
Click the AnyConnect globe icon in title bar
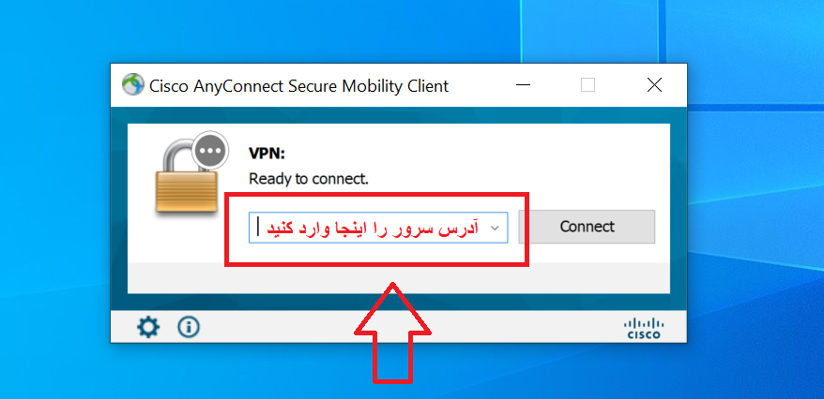[x=133, y=84]
